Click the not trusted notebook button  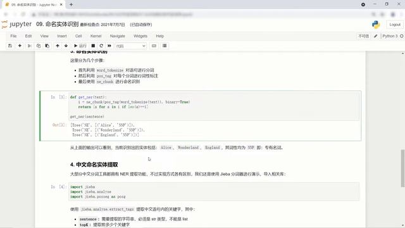pos(363,36)
